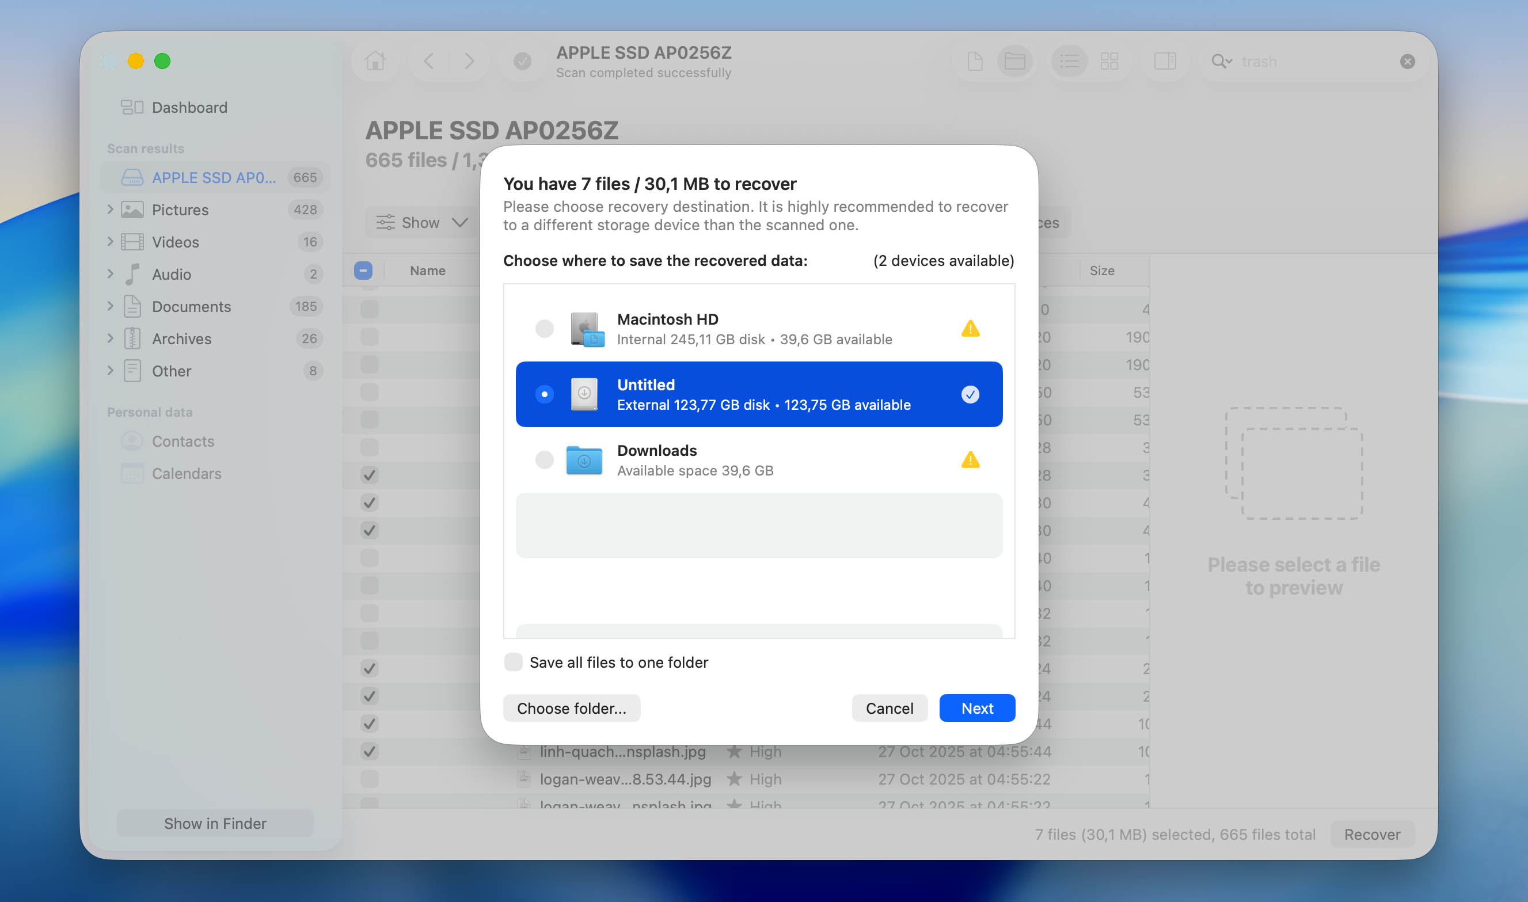Switch to the folder view icon

tap(1014, 61)
